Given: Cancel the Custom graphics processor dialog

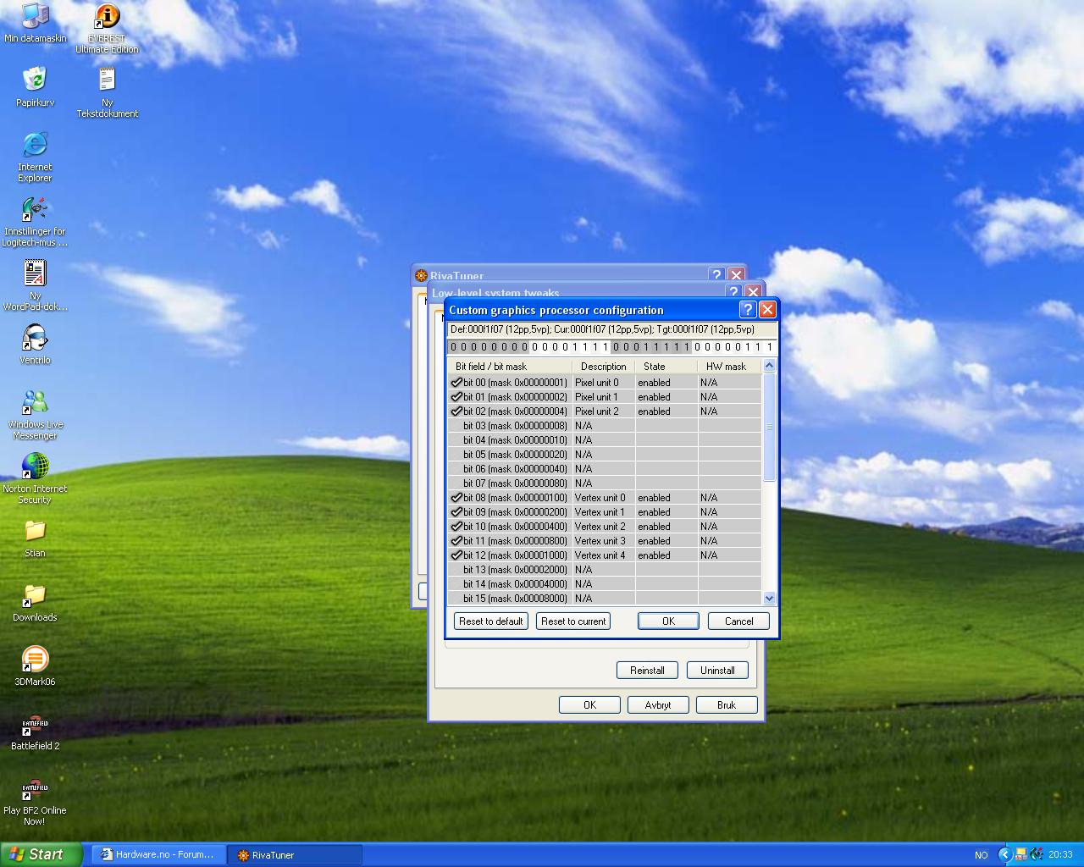Looking at the screenshot, I should (x=738, y=621).
